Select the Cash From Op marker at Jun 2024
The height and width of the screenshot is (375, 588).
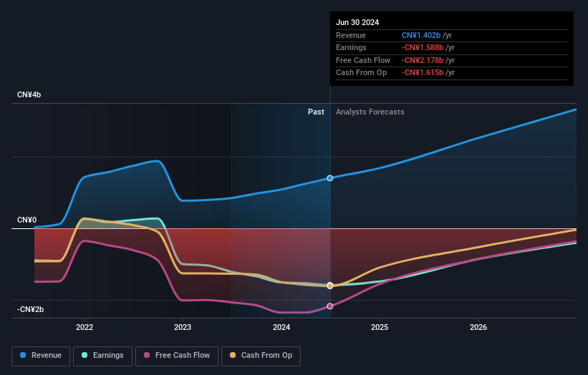330,286
